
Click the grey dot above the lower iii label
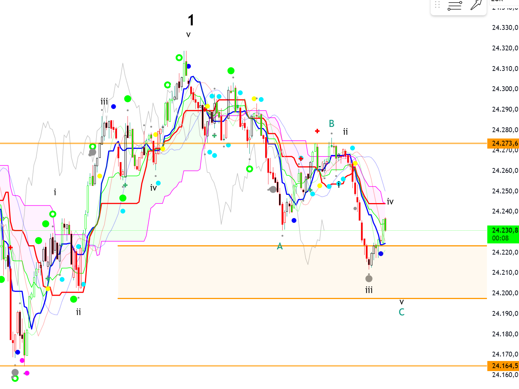369,278
